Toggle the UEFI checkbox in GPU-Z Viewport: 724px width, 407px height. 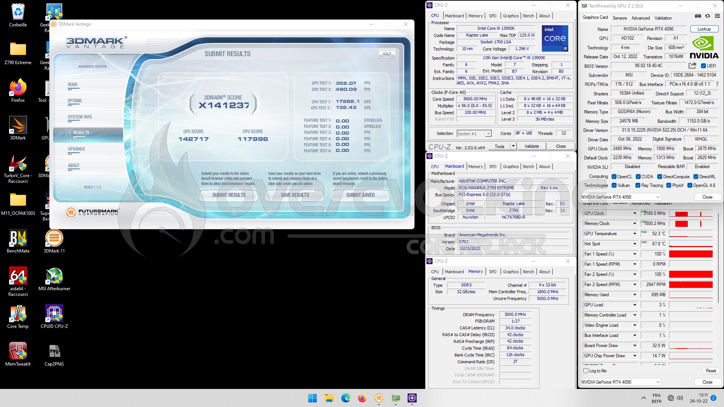[703, 66]
